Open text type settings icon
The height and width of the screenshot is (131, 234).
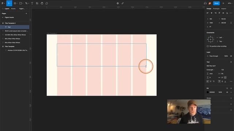231,82
